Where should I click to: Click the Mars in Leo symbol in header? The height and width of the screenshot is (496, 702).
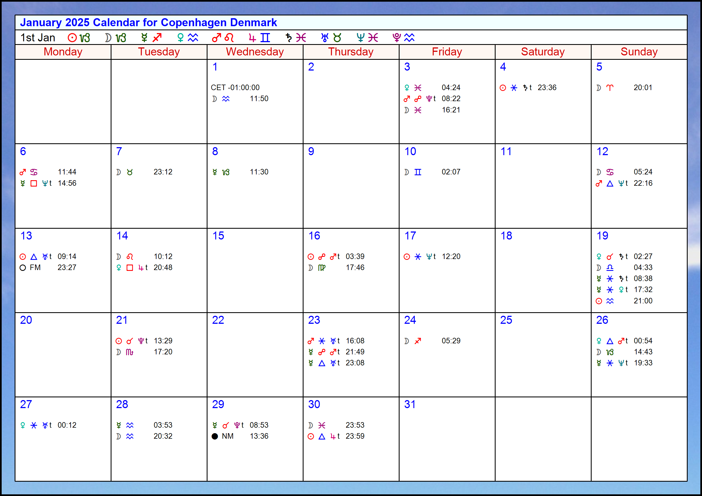point(223,37)
